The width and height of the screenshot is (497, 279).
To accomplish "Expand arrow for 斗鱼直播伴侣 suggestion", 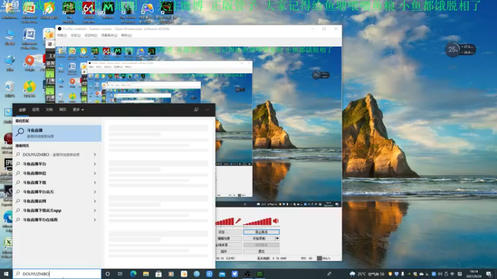I will (95, 174).
